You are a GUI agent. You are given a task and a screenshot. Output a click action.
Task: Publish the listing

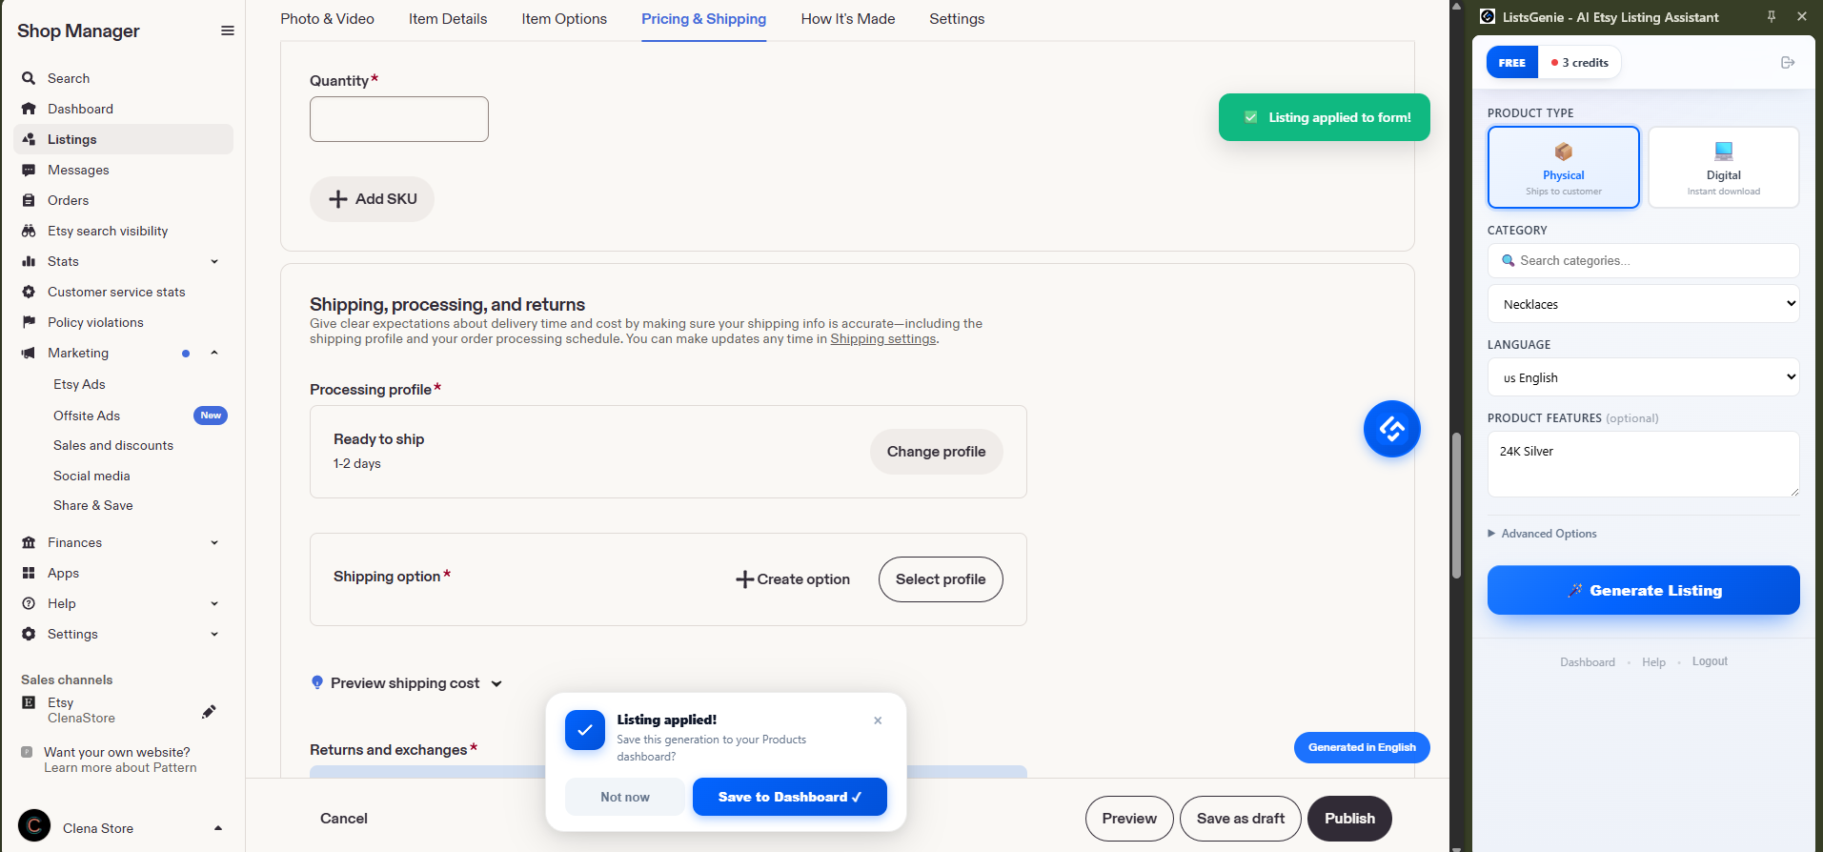(1349, 819)
